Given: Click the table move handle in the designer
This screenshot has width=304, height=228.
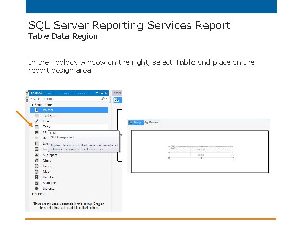Looking at the screenshot, I should point(173,147).
